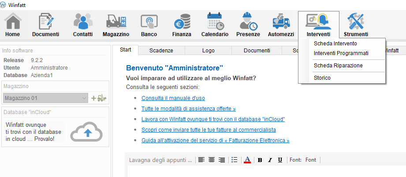Image resolution: width=406 pixels, height=177 pixels.
Task: Click the Release 9.2.2 value
Action: pos(37,60)
